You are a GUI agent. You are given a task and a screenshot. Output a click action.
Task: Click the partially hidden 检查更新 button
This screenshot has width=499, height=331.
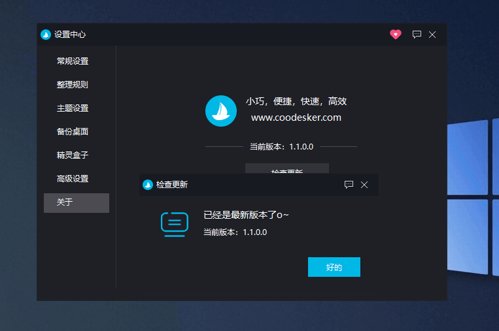coord(286,168)
